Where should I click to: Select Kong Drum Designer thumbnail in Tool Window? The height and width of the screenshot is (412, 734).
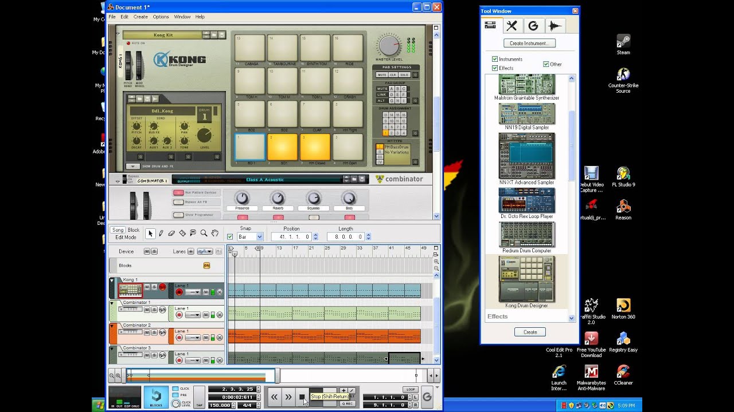[527, 279]
